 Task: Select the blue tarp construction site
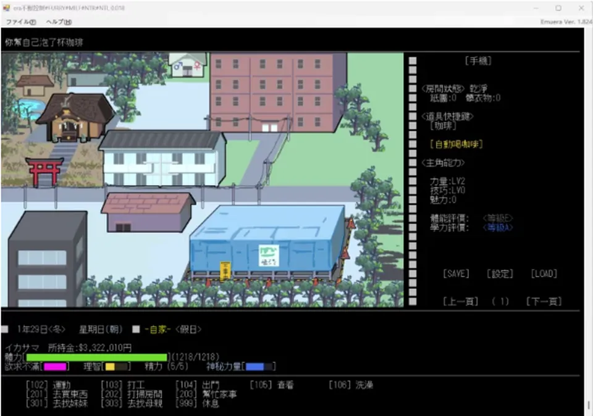[x=267, y=243]
